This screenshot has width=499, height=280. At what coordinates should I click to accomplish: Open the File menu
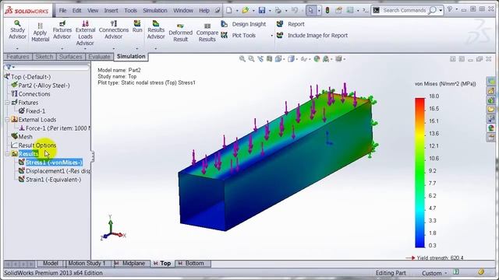pos(62,10)
